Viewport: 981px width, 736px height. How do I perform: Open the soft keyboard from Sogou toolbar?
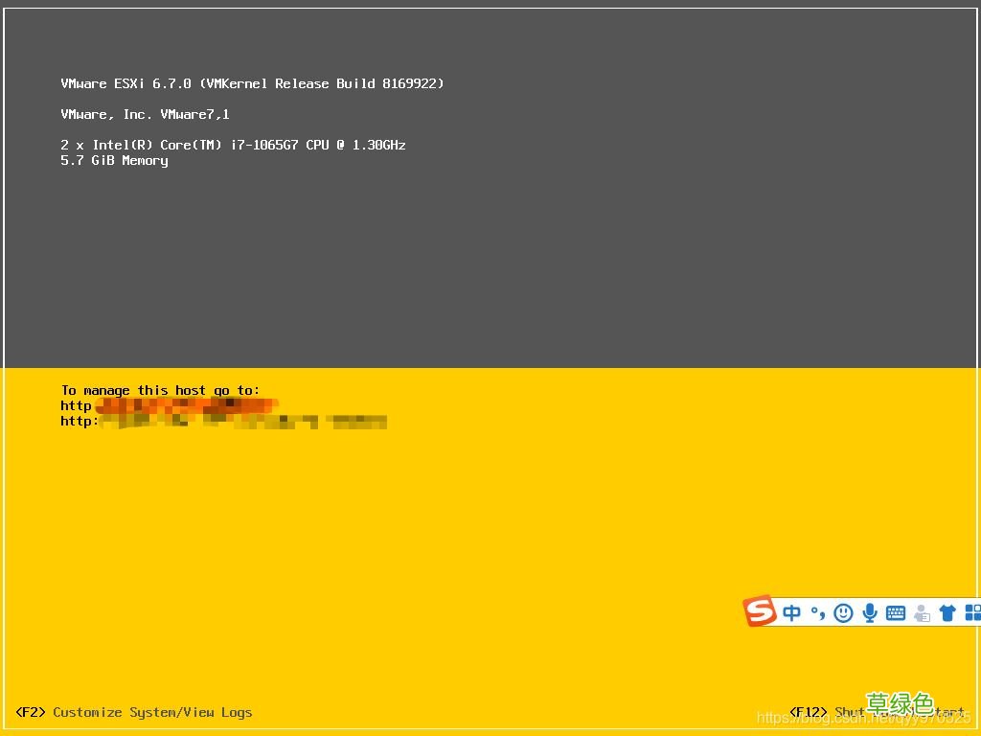895,612
